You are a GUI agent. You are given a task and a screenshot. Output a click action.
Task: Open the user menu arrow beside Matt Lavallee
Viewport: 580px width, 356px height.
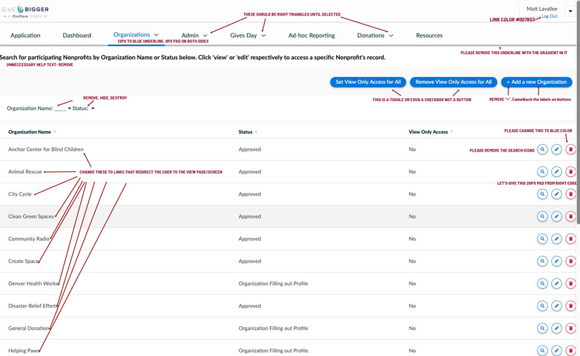(x=570, y=11)
